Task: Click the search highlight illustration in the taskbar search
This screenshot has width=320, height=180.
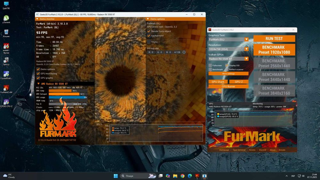Action: click(x=152, y=176)
